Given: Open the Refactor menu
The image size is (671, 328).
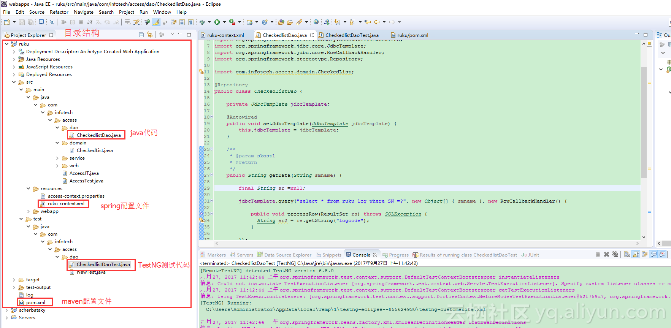Looking at the screenshot, I should [x=59, y=12].
